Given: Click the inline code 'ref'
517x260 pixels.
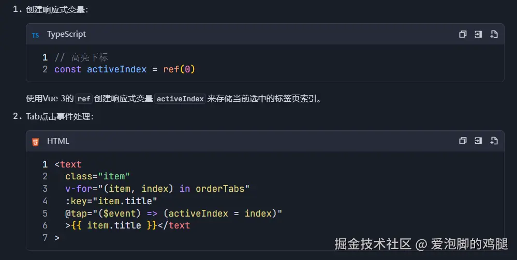Looking at the screenshot, I should click(x=84, y=99).
